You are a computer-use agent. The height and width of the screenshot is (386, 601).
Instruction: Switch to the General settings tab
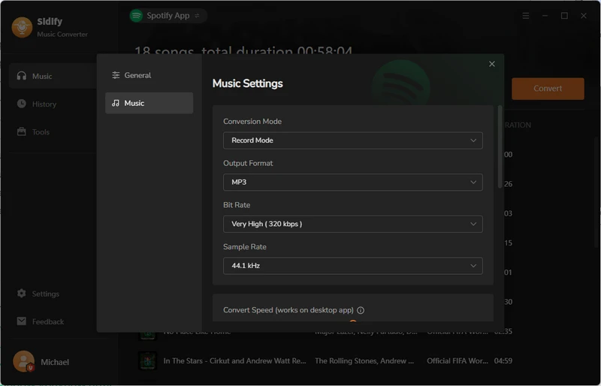[149, 75]
